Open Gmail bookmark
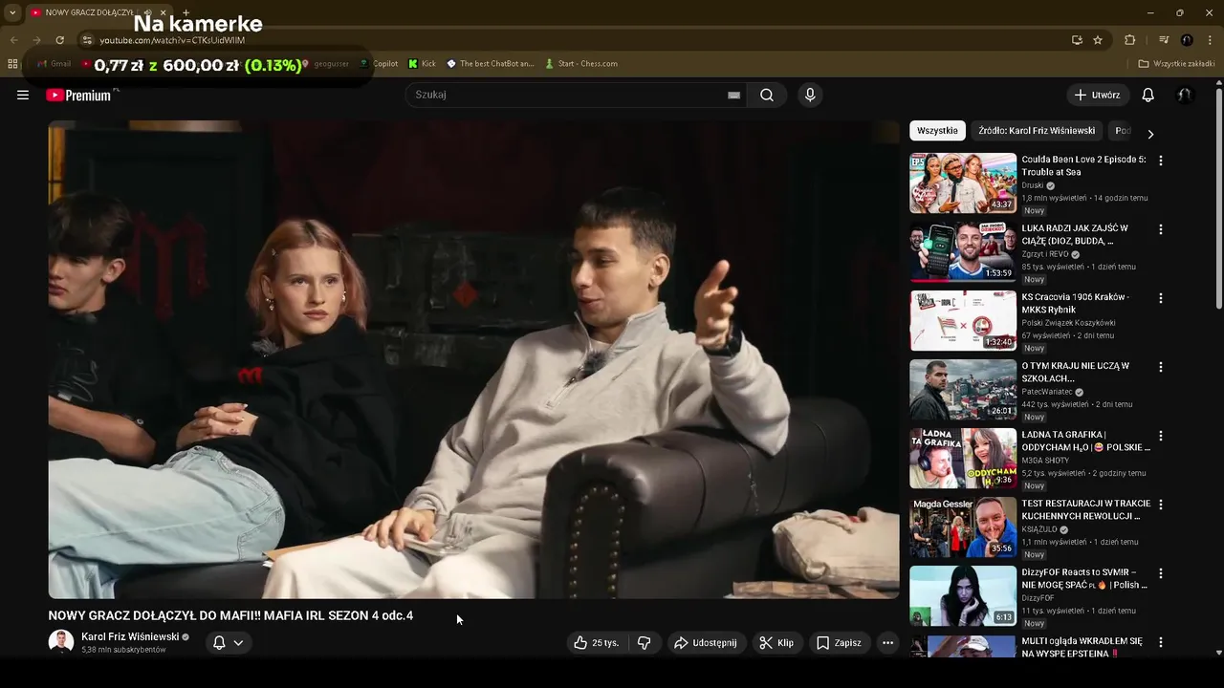The height and width of the screenshot is (688, 1224). coord(54,64)
